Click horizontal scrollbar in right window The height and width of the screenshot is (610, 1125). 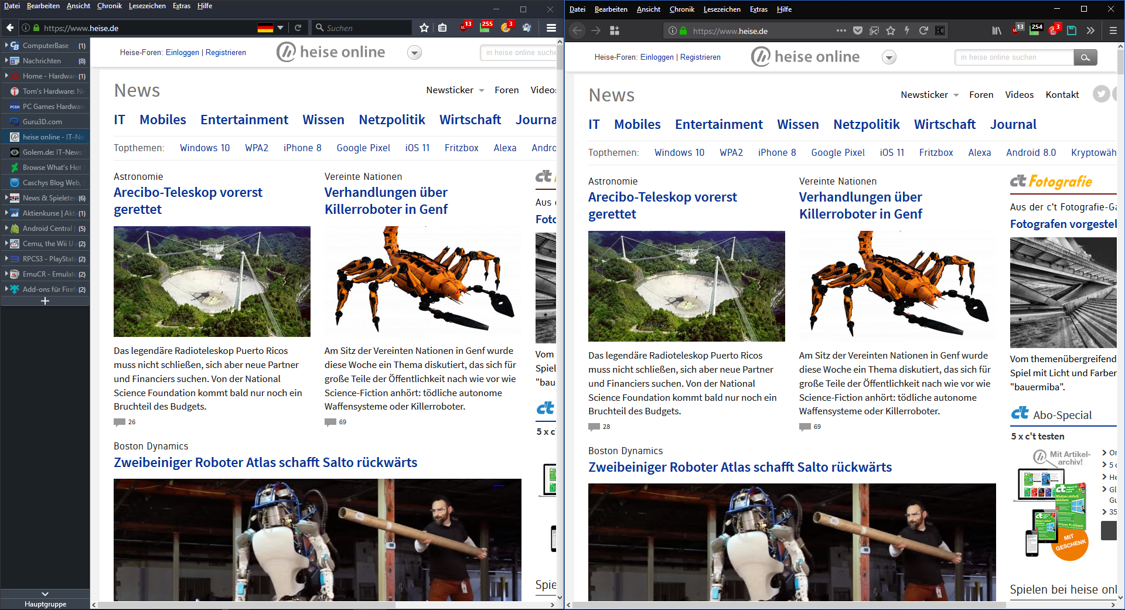(x=789, y=605)
